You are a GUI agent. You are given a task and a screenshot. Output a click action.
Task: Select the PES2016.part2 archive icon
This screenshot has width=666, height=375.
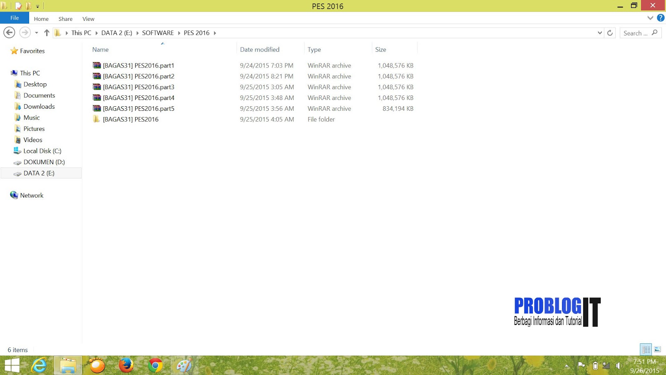coord(97,76)
